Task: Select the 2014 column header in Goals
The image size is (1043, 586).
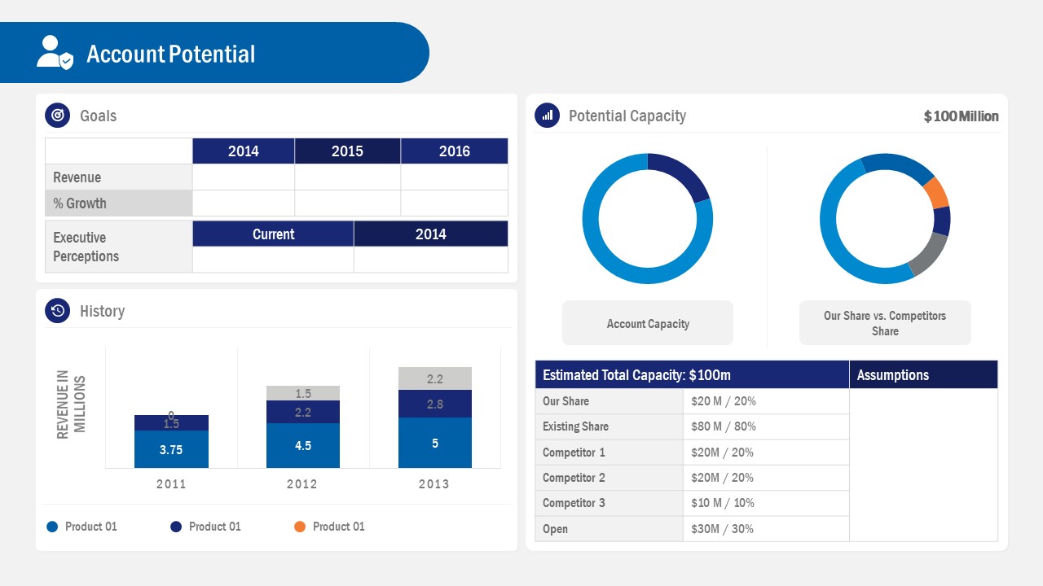Action: (243, 151)
